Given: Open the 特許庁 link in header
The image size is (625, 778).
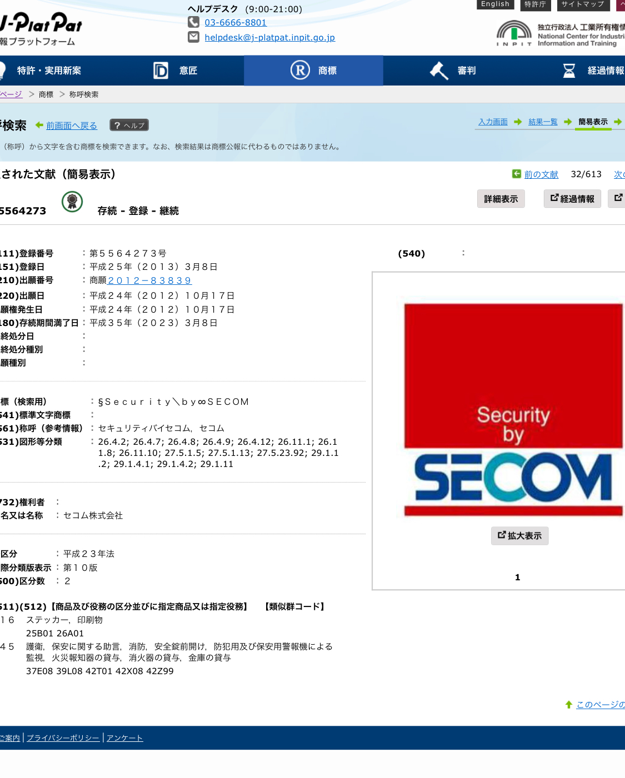Looking at the screenshot, I should pyautogui.click(x=535, y=4).
